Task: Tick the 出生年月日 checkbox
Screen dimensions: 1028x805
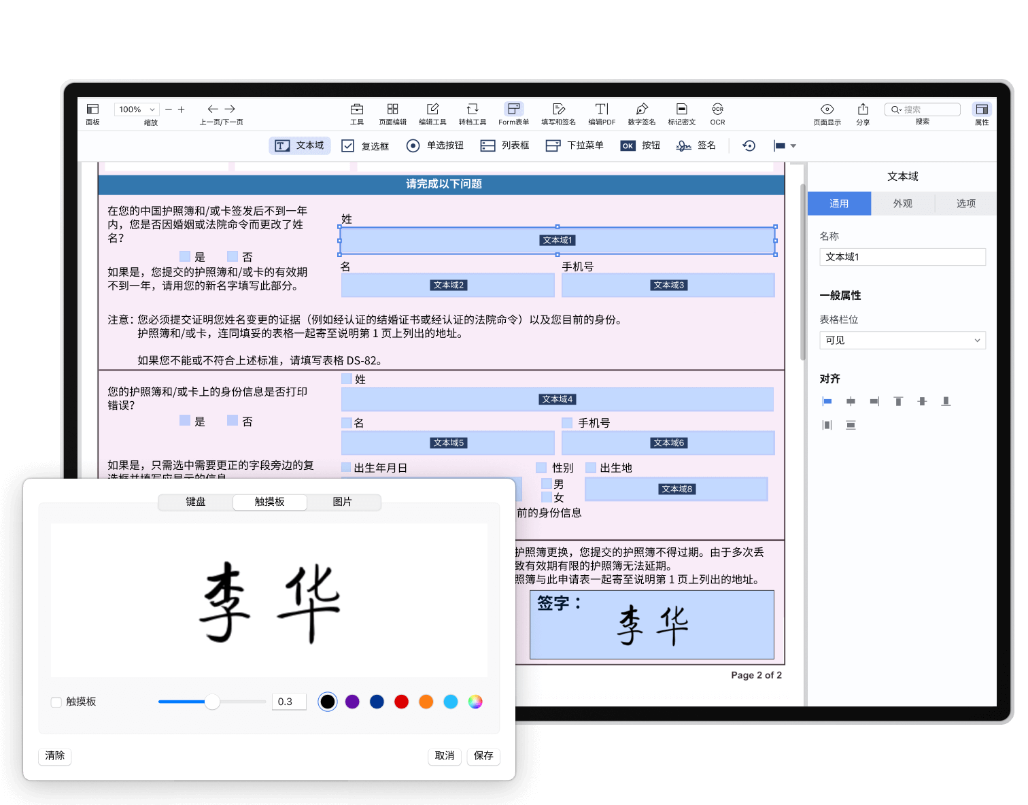Action: coord(346,467)
